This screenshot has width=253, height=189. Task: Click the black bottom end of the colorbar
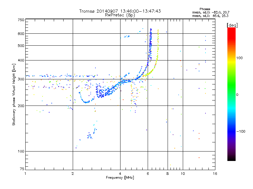tap(231, 158)
